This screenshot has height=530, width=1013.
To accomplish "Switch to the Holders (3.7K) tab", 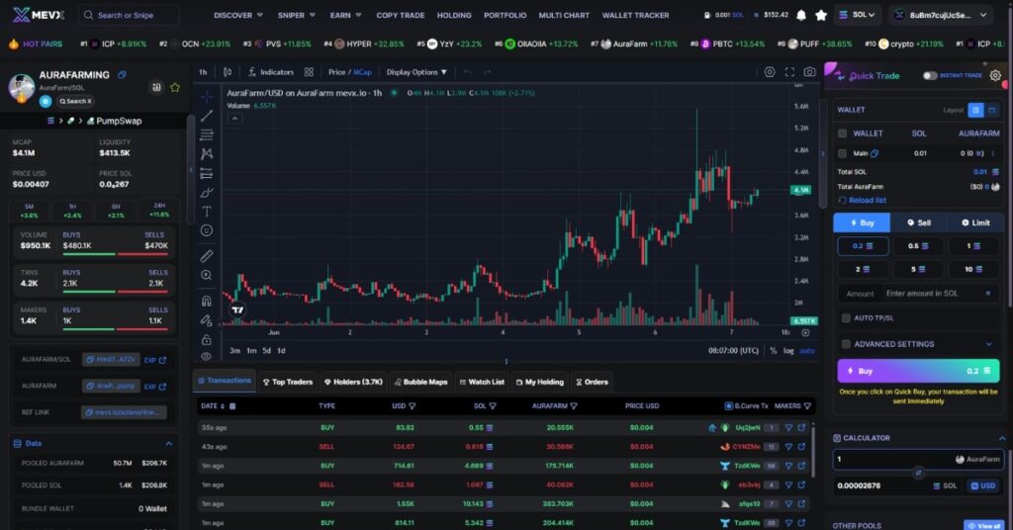I will coord(353,382).
